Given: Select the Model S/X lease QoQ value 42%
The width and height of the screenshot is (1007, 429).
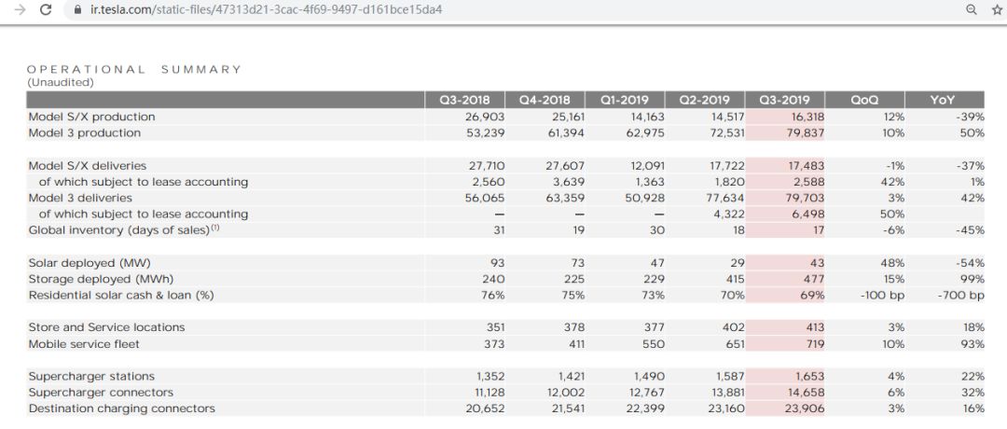Looking at the screenshot, I should (892, 182).
